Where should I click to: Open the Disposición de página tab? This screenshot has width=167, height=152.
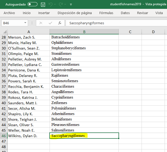pyautogui.click(x=74, y=13)
